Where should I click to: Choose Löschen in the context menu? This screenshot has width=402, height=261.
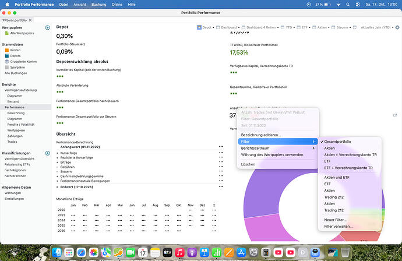tap(278, 164)
